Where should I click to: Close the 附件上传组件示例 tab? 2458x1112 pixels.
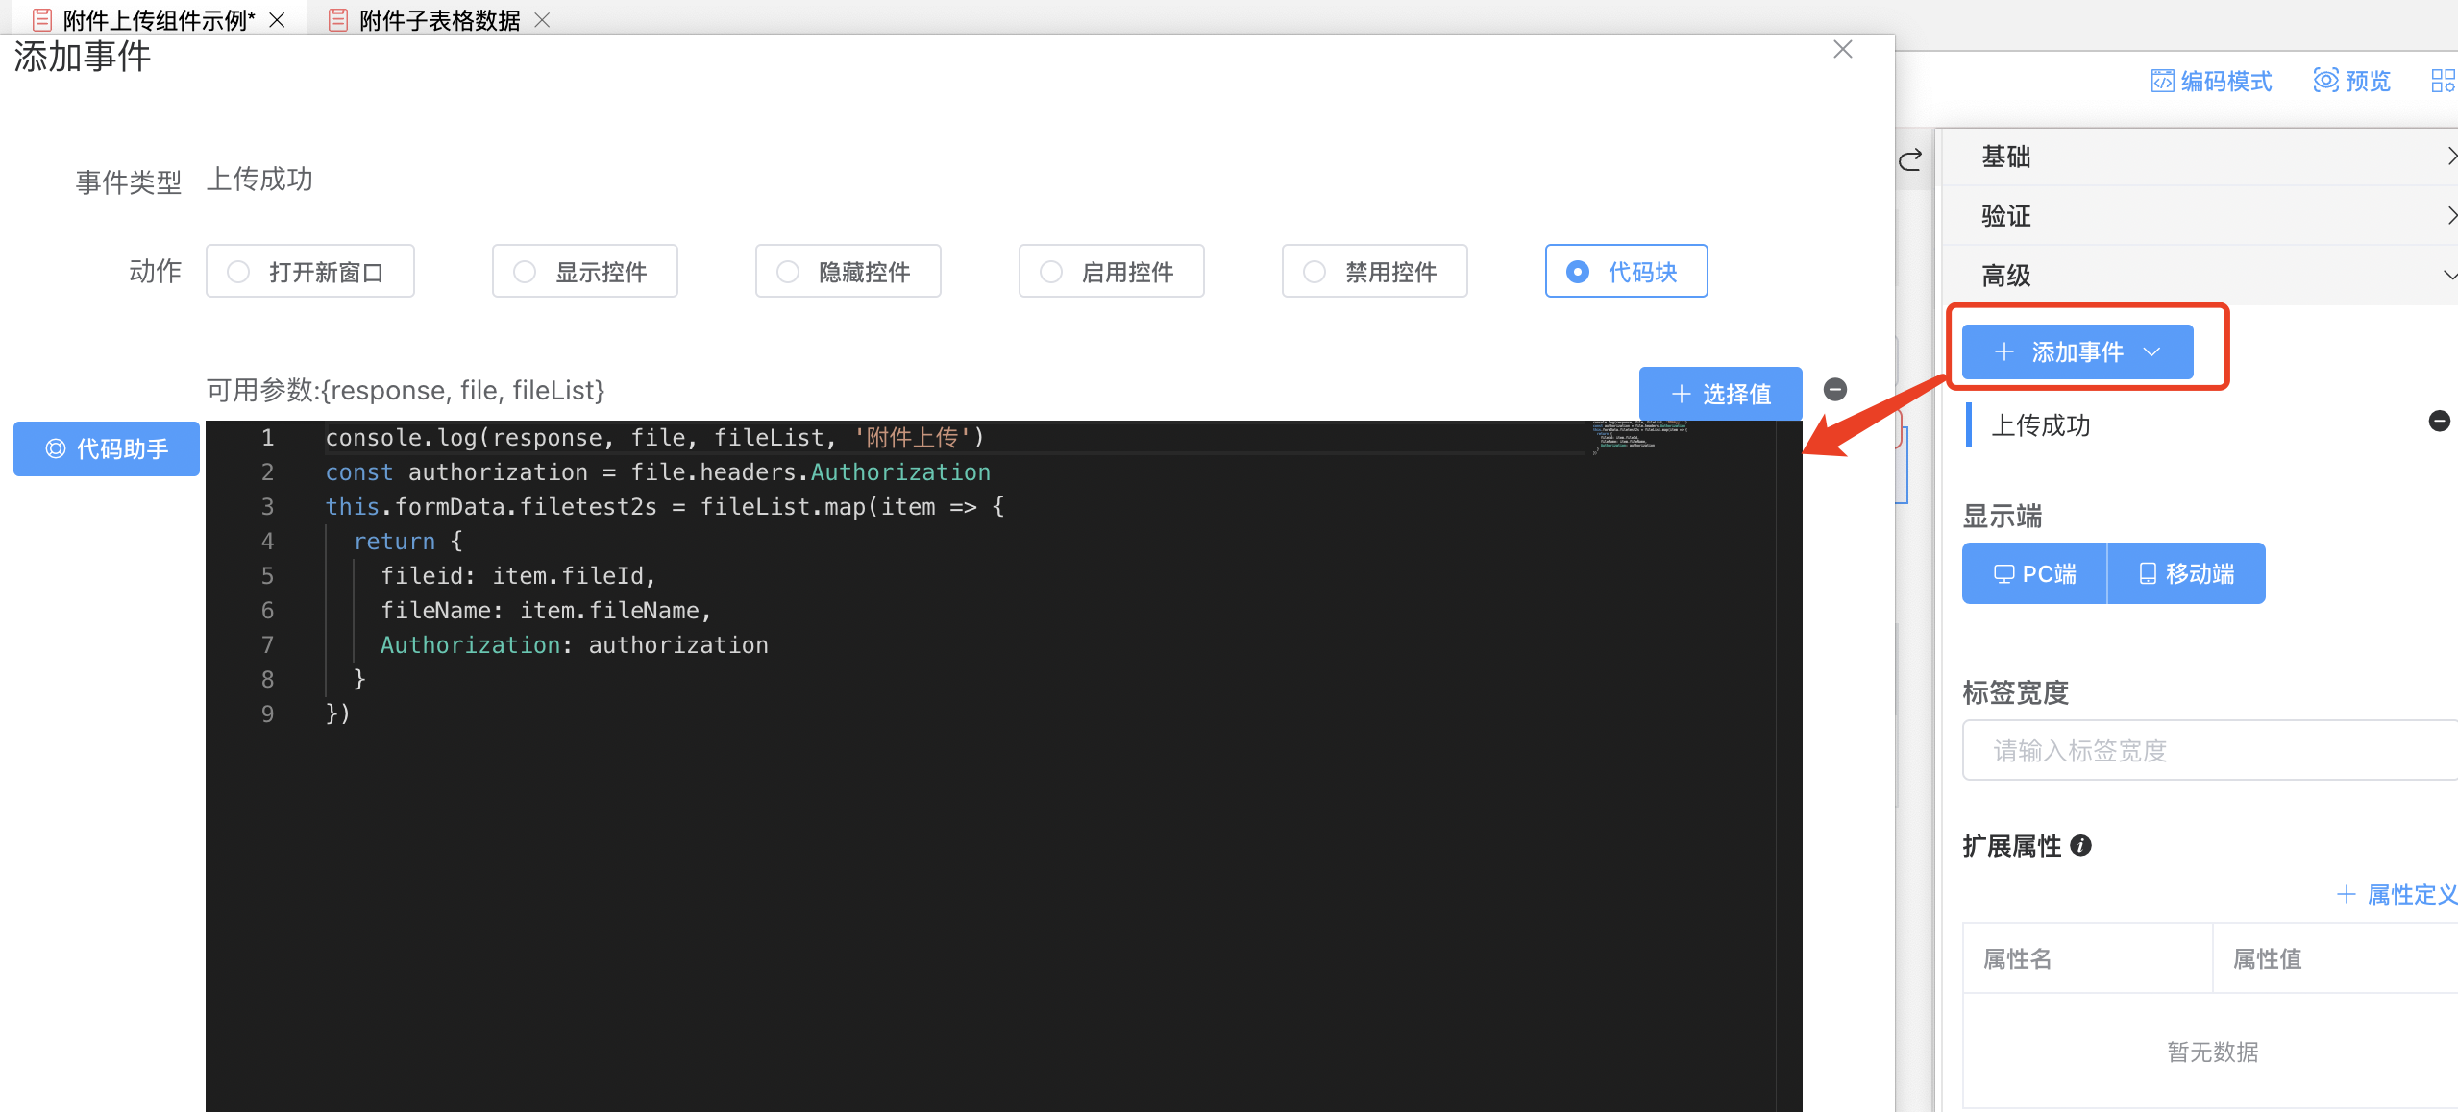[277, 20]
